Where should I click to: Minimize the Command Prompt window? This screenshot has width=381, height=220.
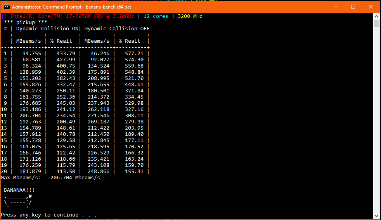click(336, 7)
